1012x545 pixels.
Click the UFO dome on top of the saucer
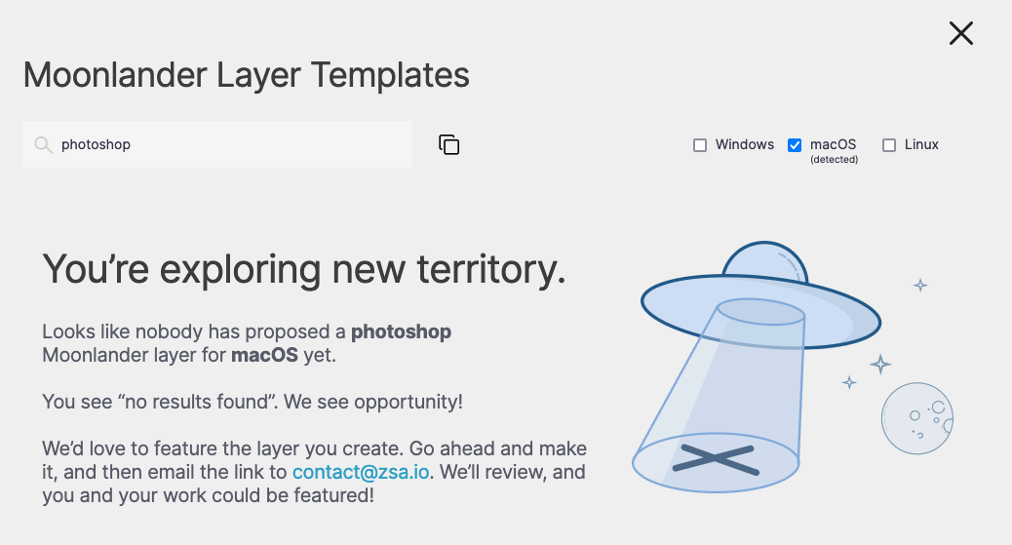tap(764, 259)
